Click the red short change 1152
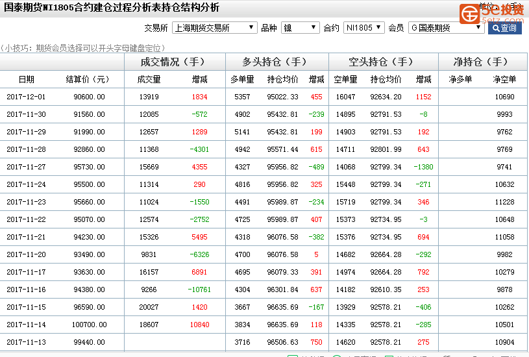 423,97
